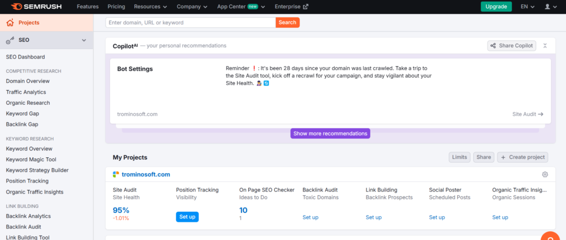Open the Resources dropdown menu
Screen dimensions: 566x240
(150, 7)
